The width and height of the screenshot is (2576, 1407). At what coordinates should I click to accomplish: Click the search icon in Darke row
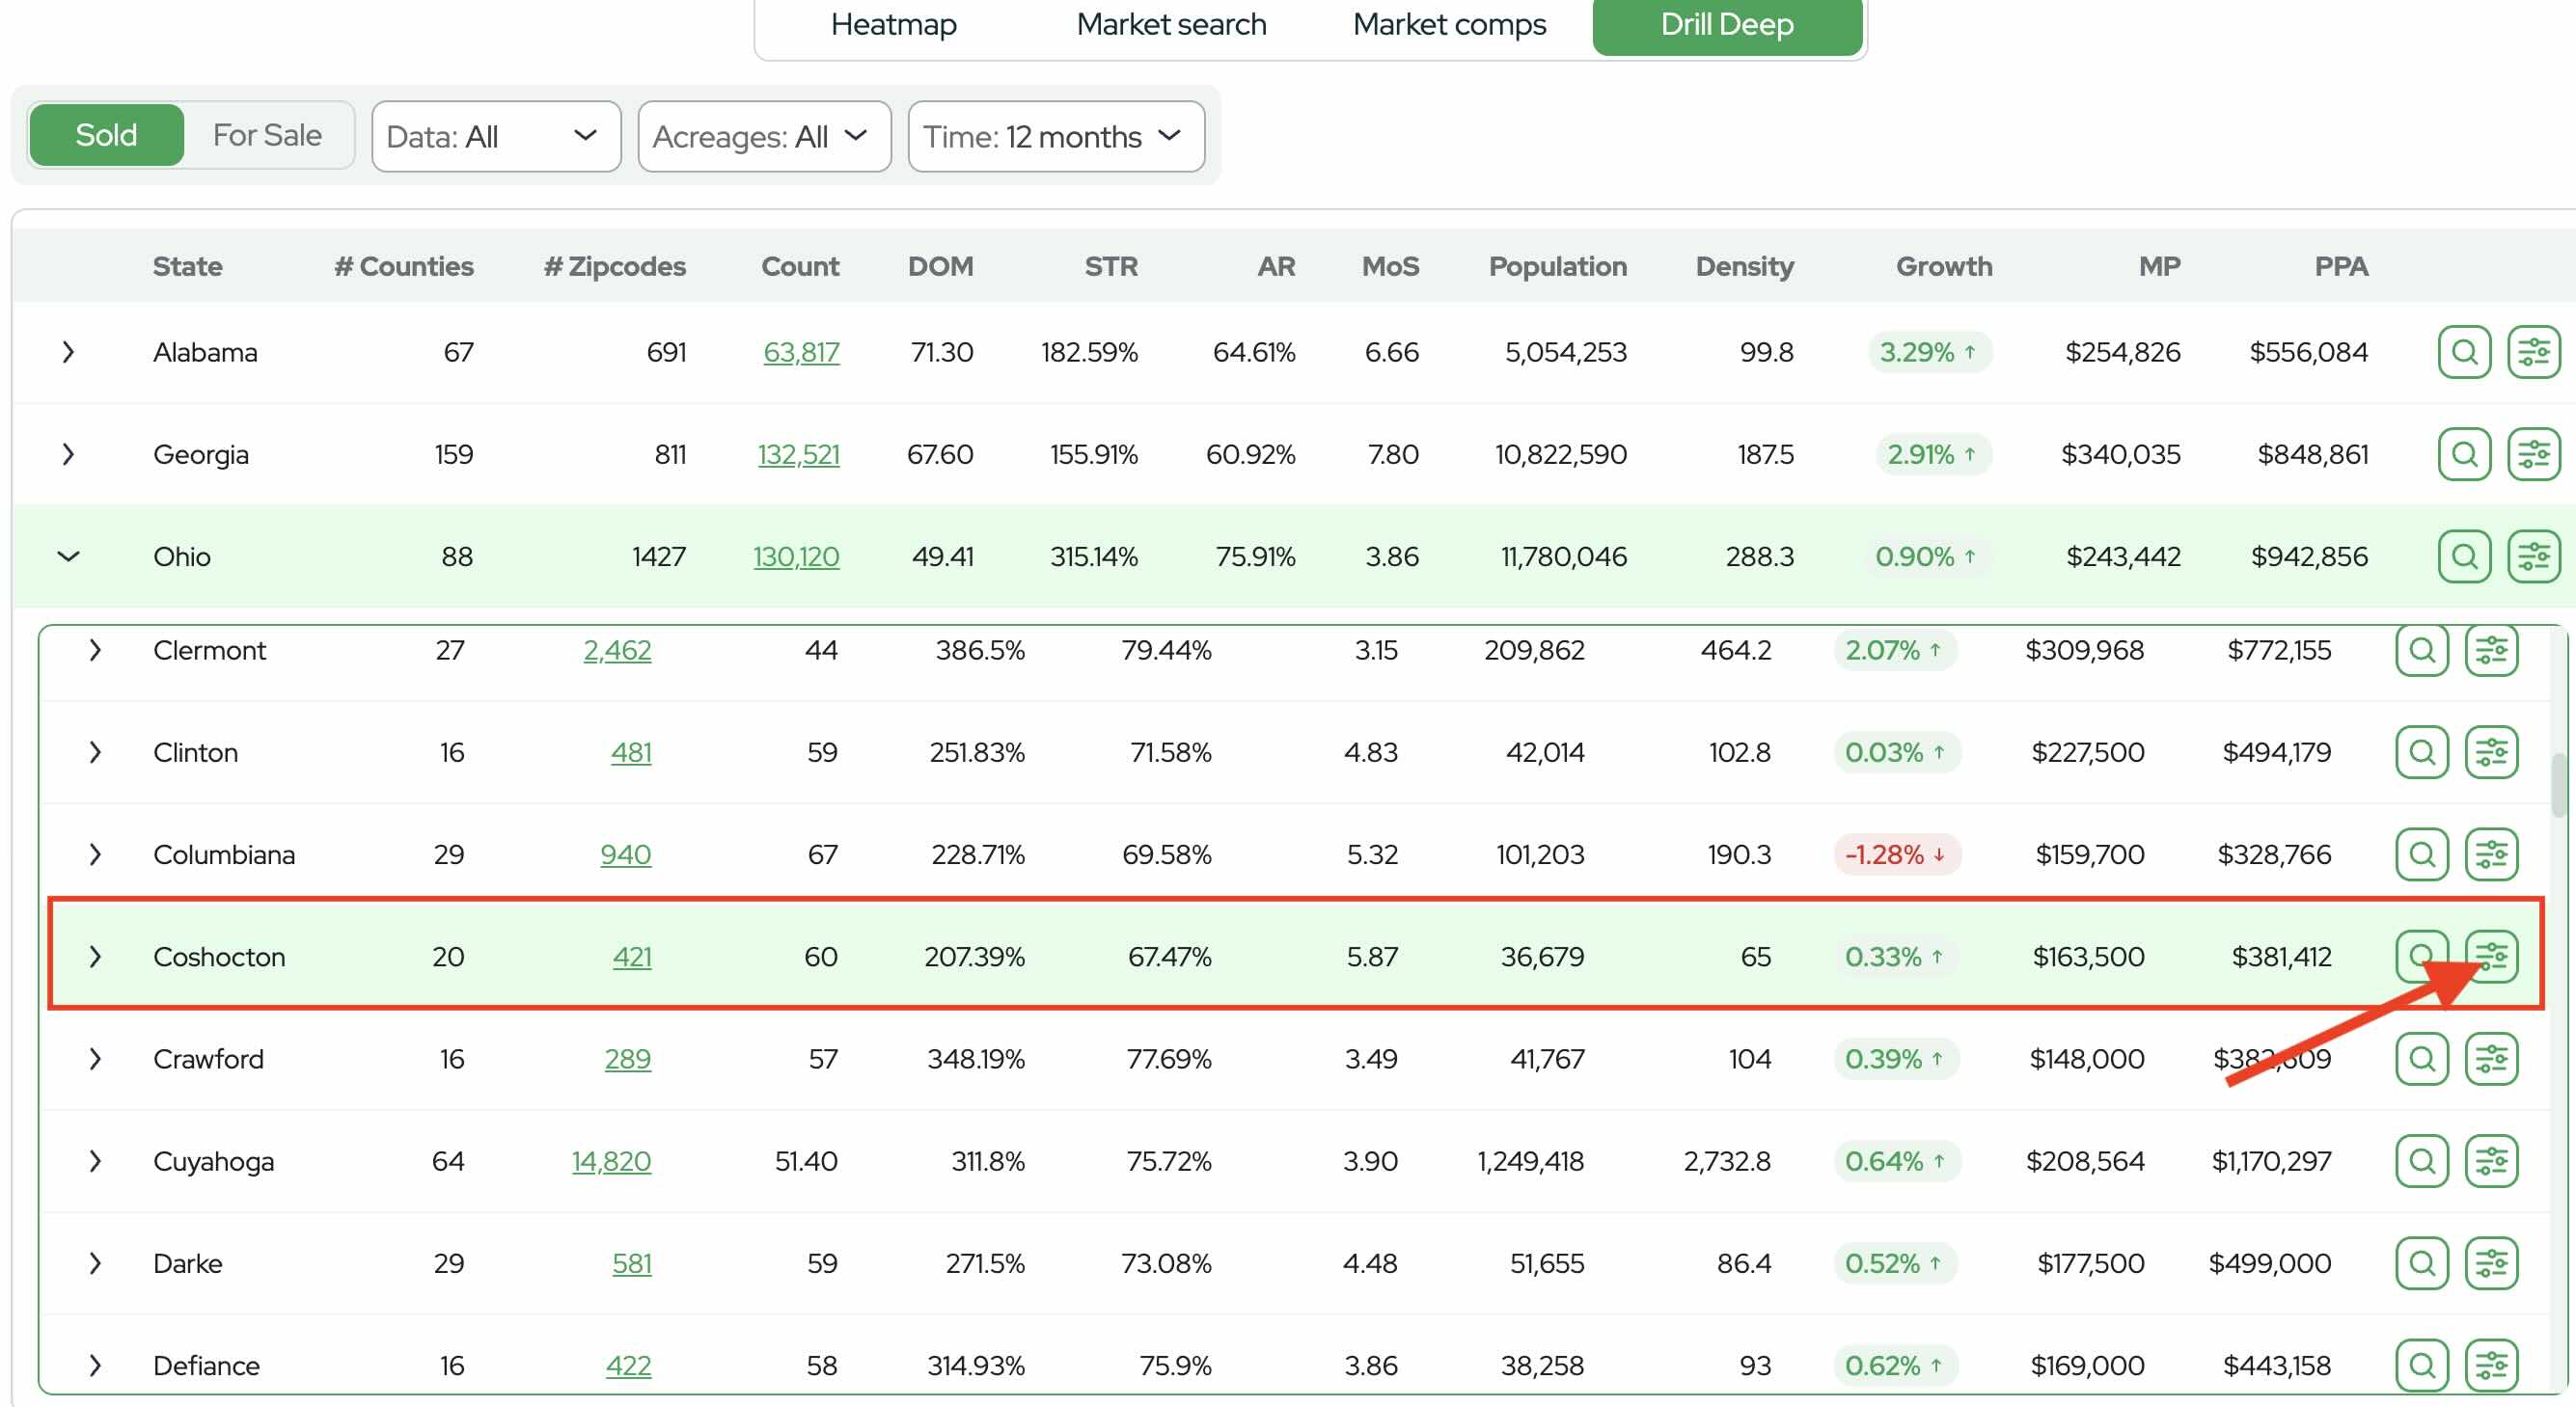click(x=2421, y=1263)
